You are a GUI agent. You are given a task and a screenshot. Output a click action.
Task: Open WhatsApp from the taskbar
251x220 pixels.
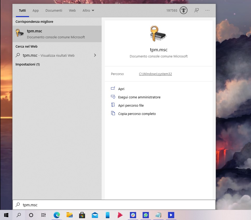click(x=145, y=215)
